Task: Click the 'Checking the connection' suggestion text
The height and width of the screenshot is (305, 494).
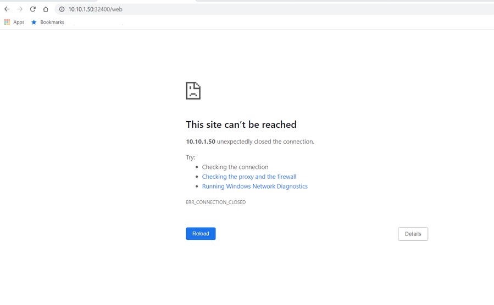Action: [x=235, y=167]
